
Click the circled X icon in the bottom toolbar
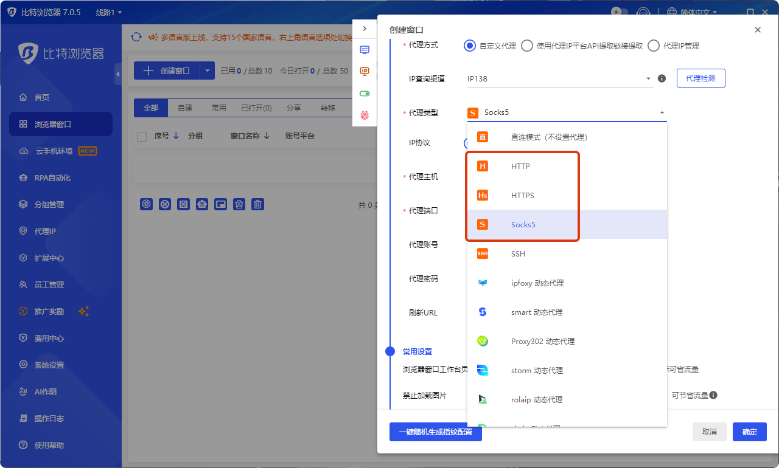[x=165, y=204]
